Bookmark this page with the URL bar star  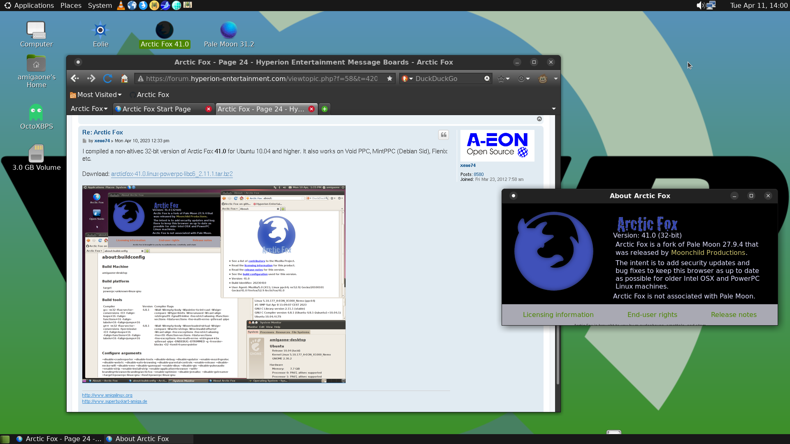(x=389, y=79)
